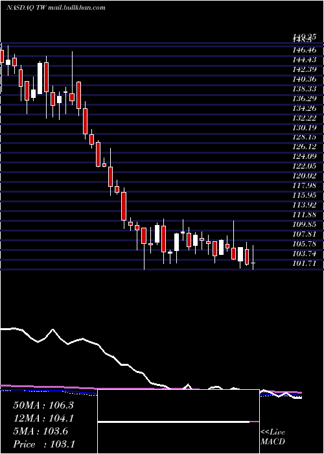The height and width of the screenshot is (454, 324).
Task: Click the 109.85 price axis label
Action: 306,224
